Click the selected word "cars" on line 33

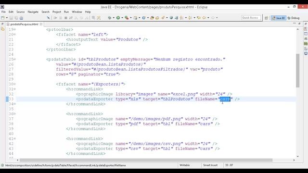coord(225,99)
